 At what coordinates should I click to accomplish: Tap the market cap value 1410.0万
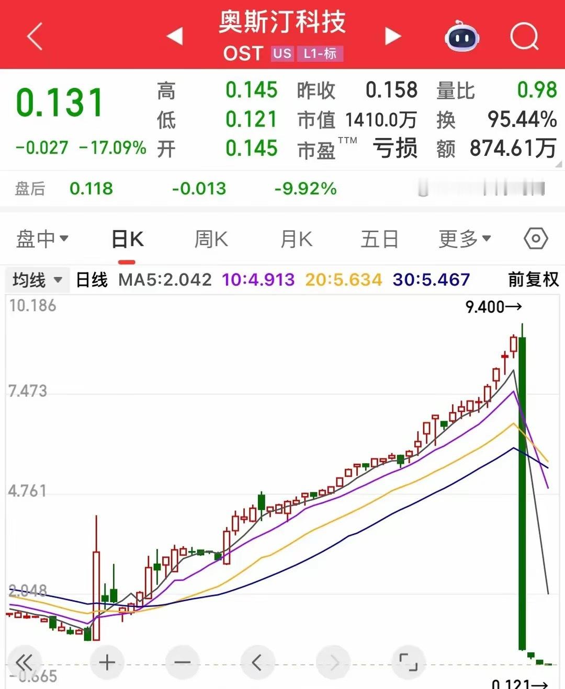(x=381, y=120)
